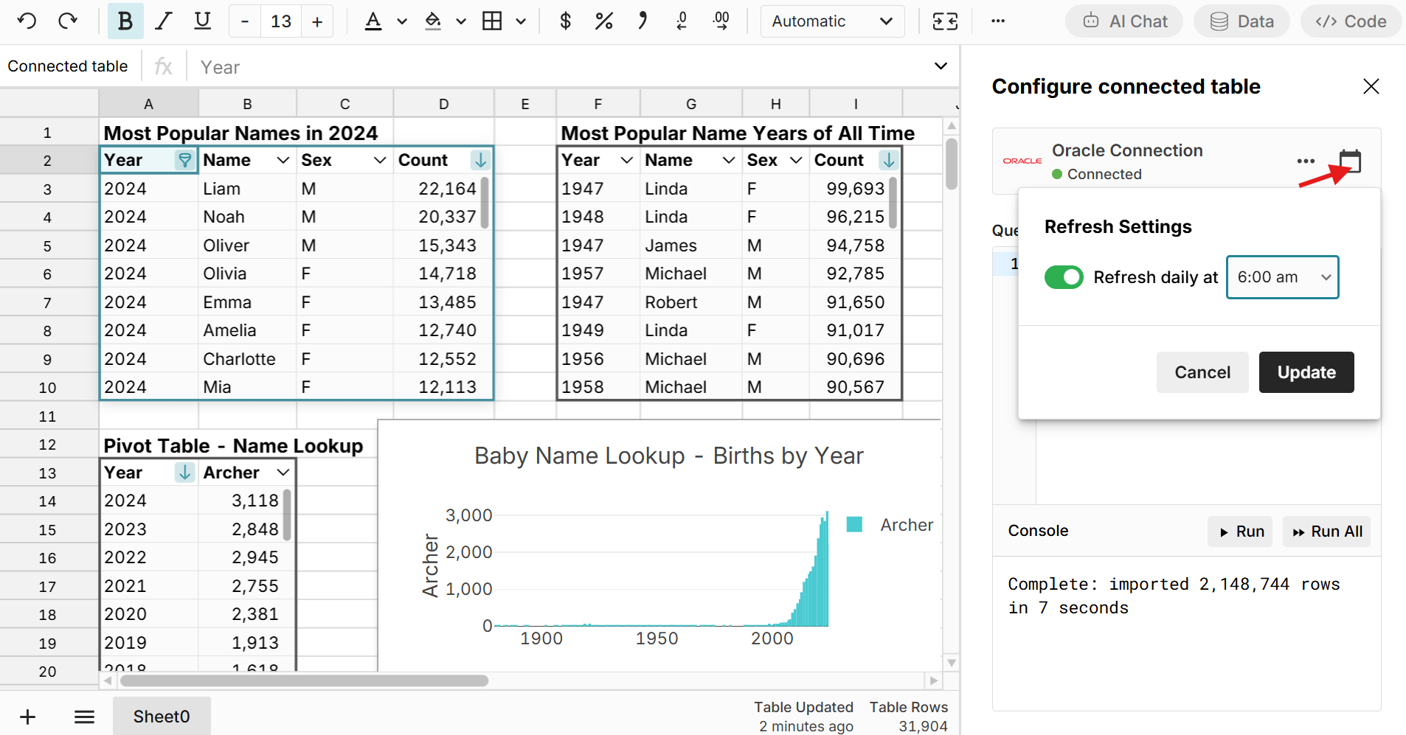Expand the Archer column dropdown
Screen dimensions: 1406x735
point(283,473)
